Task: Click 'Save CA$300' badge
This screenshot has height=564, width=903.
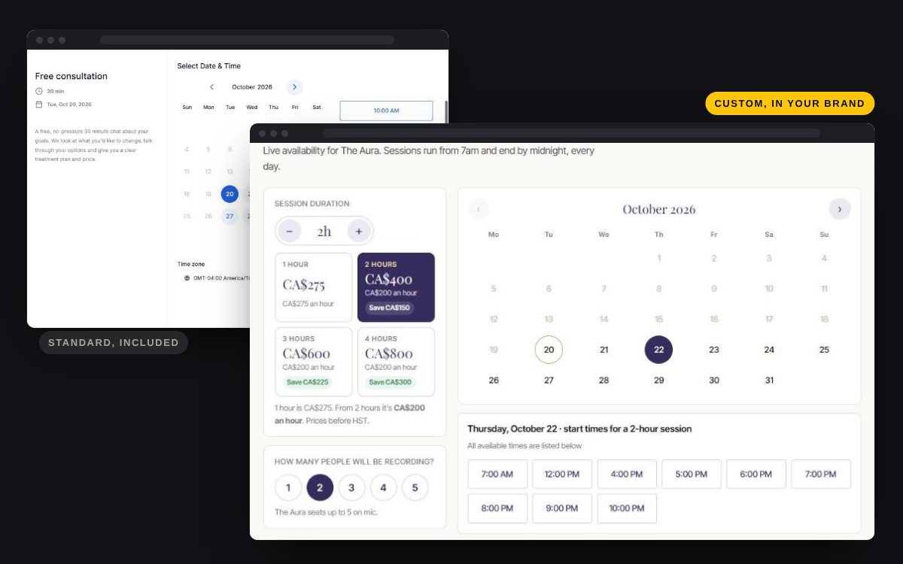Action: click(x=389, y=382)
